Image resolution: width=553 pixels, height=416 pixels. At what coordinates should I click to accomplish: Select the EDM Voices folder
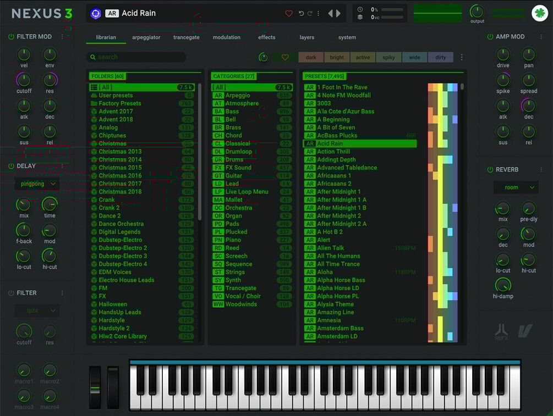coord(142,272)
